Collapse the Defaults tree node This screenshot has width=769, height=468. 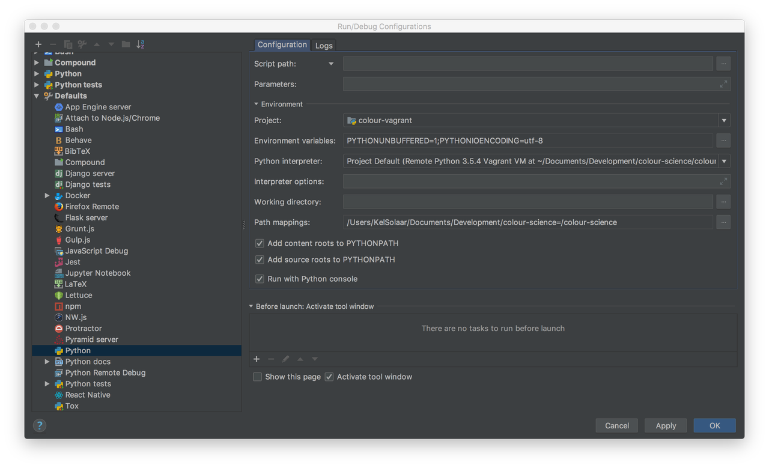point(37,96)
